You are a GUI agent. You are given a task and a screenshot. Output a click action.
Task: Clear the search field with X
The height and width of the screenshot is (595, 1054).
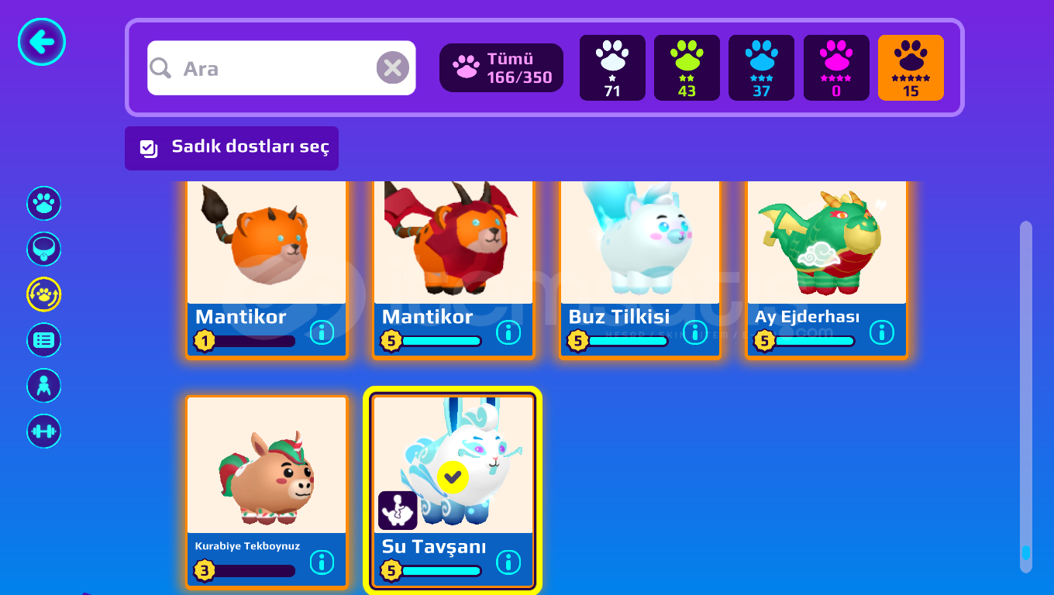point(393,68)
